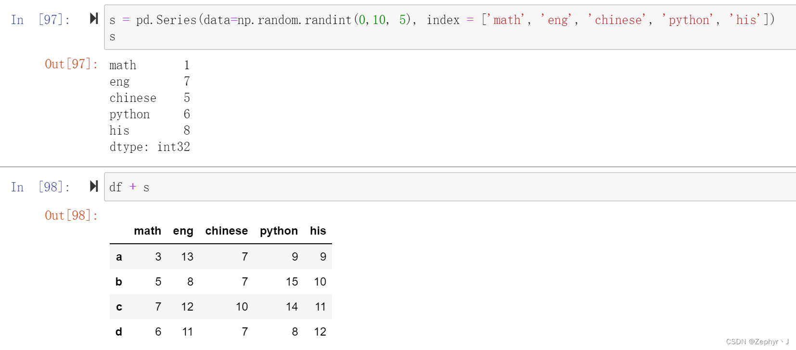The width and height of the screenshot is (796, 350).
Task: Click value 15 in row b
Action: 292,282
